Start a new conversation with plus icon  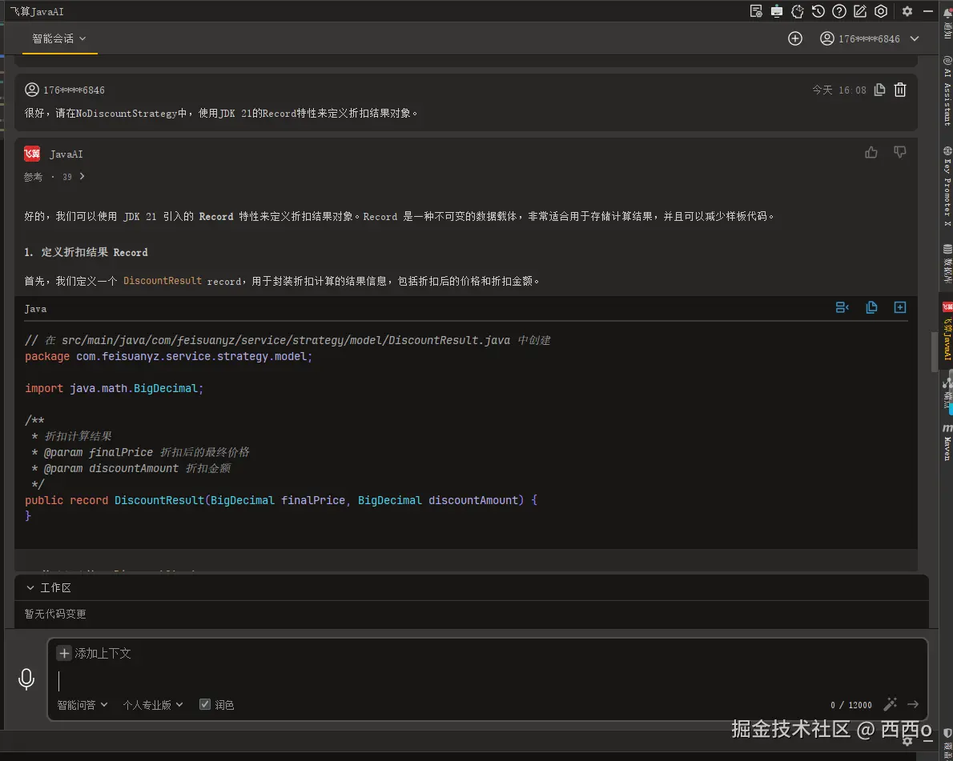795,38
